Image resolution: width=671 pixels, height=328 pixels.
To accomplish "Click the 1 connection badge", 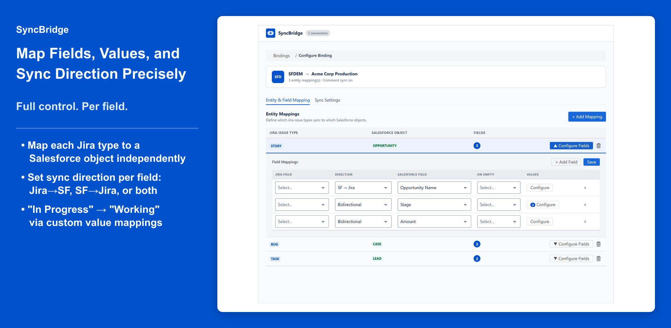I will coord(318,33).
